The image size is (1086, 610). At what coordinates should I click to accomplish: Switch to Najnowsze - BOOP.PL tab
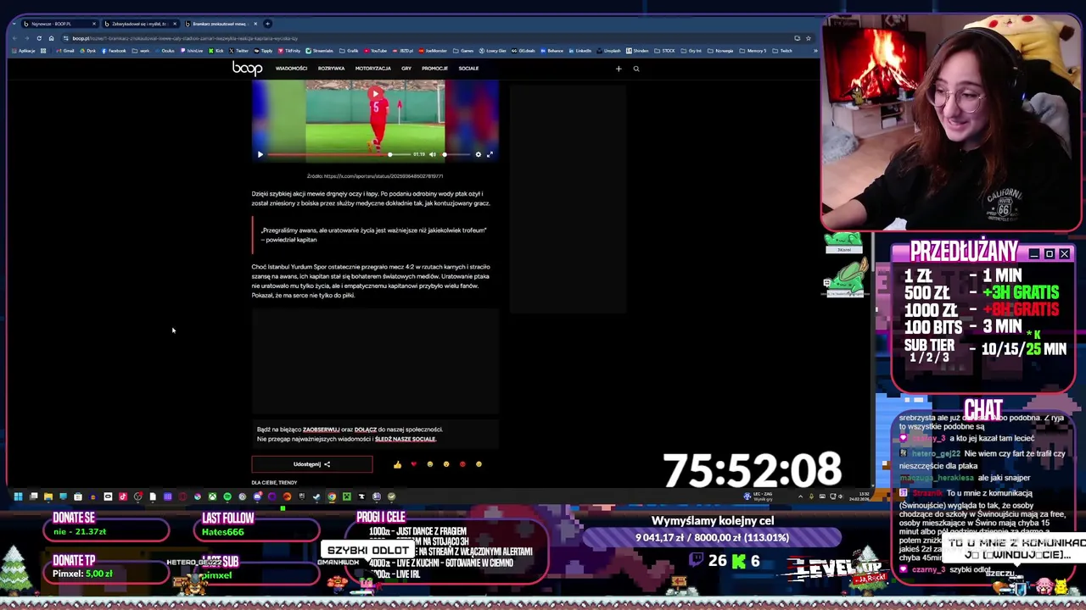(58, 24)
